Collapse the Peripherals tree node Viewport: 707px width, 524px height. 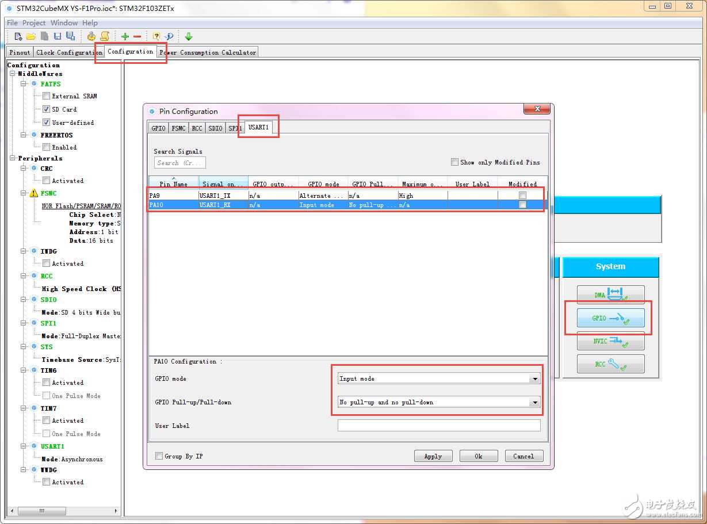point(13,158)
